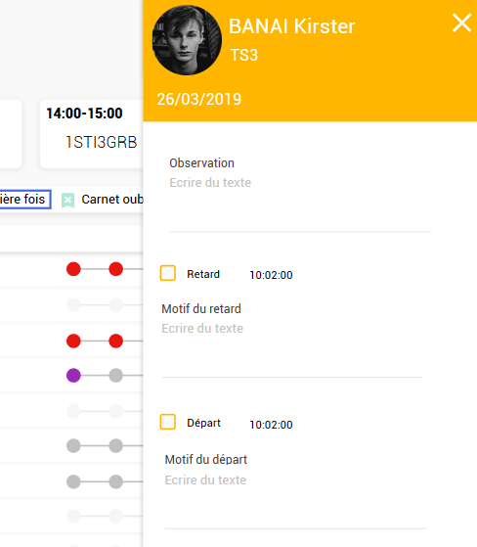Select the outlined 'ière fois' filter label
The height and width of the screenshot is (547, 477).
tap(24, 200)
